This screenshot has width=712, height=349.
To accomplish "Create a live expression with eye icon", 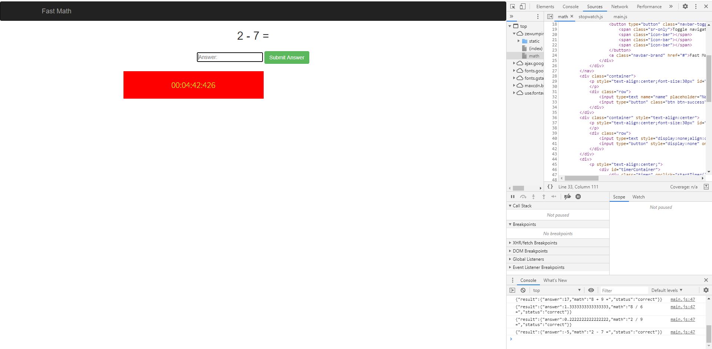I will 591,290.
